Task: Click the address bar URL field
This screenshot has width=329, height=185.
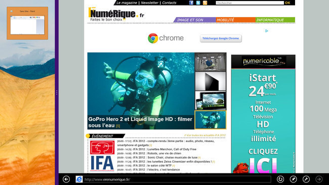Action: point(177,179)
